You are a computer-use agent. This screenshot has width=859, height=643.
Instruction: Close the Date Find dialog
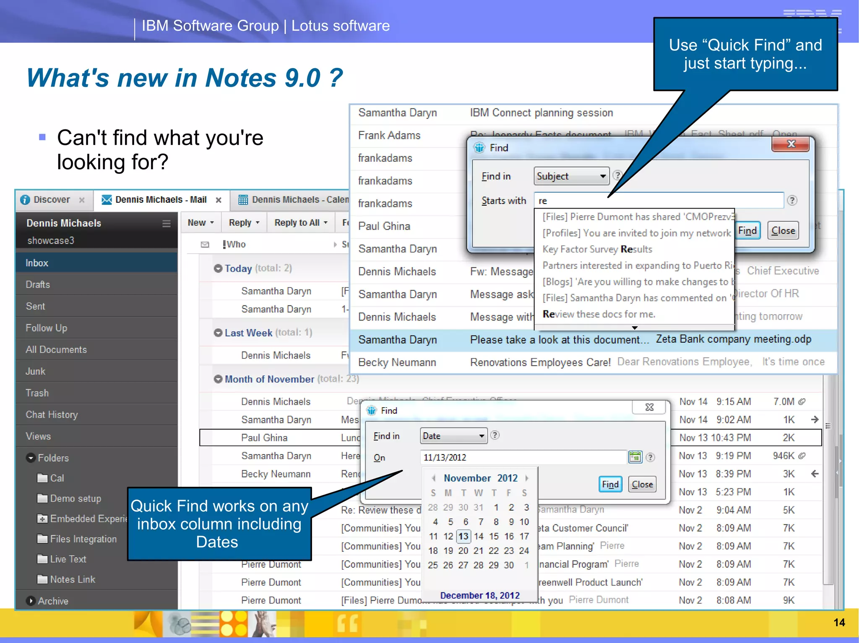(649, 407)
